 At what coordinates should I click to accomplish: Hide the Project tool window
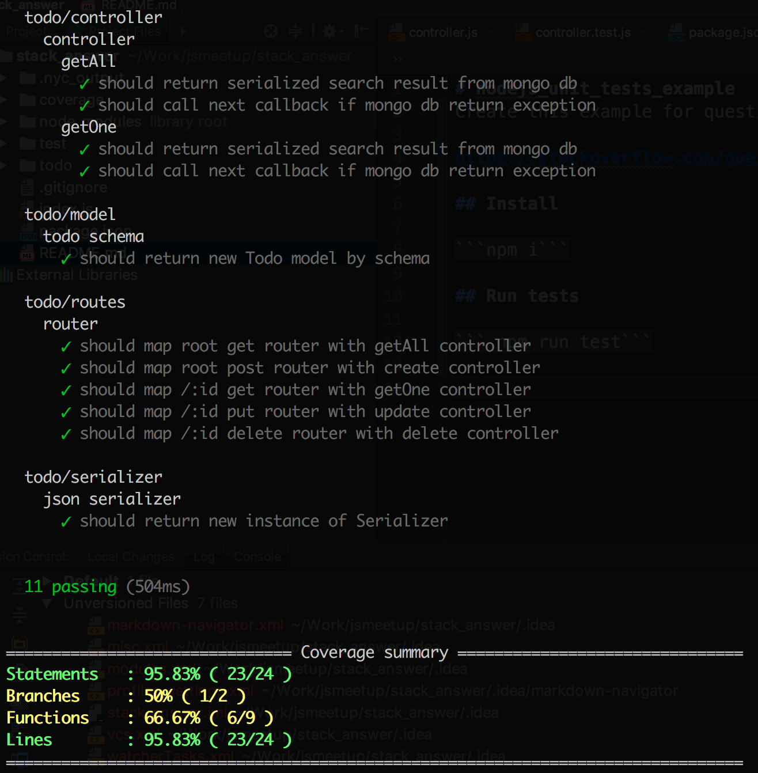click(x=362, y=32)
